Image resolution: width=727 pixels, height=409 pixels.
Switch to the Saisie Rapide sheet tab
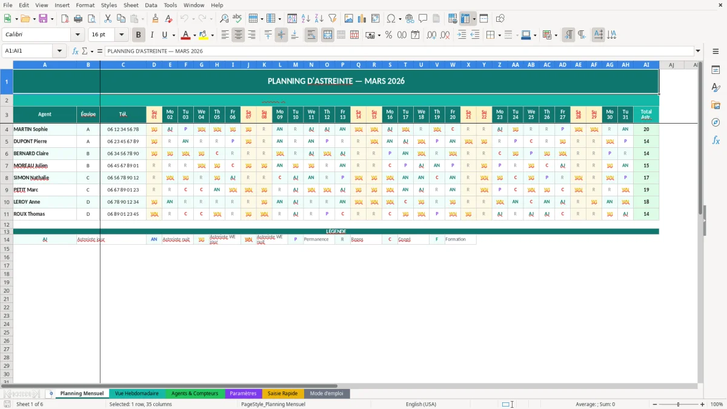282,393
